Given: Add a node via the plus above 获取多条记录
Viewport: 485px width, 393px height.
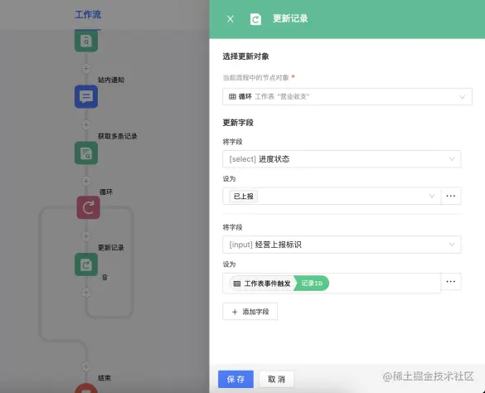Looking at the screenshot, I should pos(86,124).
